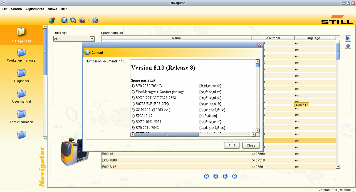Screen dimensions: 356x192
Task: Click the Version 8.10 (Release 8) heading
Action: [163, 68]
